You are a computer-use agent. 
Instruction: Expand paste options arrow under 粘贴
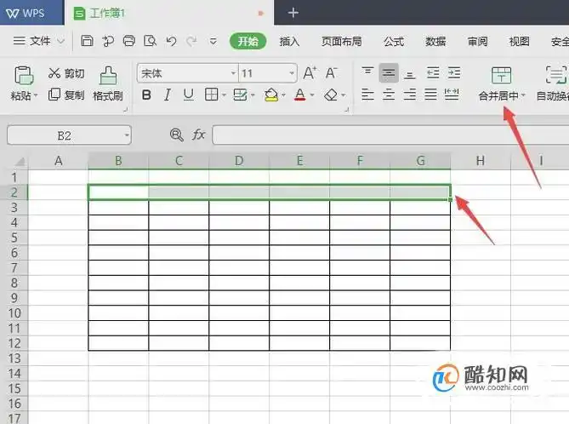36,96
